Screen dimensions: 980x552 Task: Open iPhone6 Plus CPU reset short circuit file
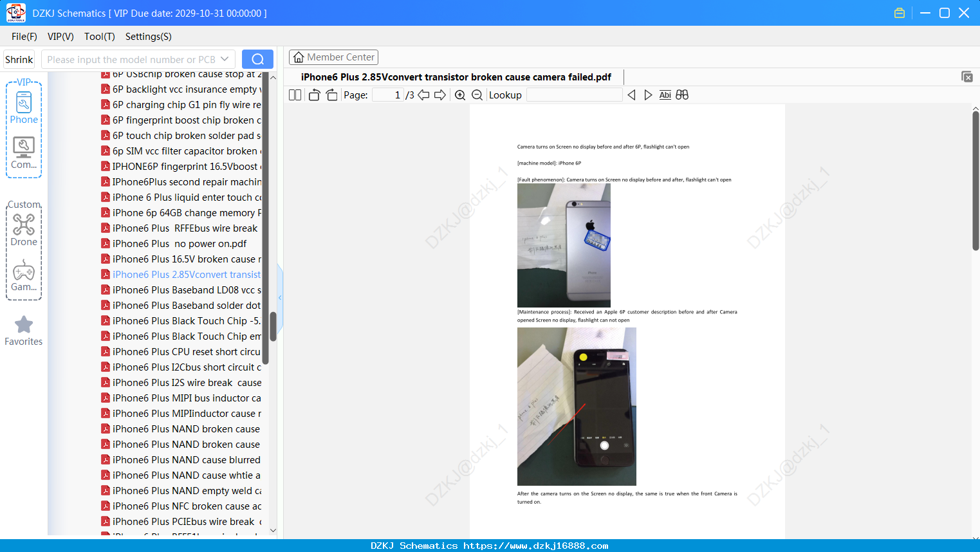pos(181,352)
